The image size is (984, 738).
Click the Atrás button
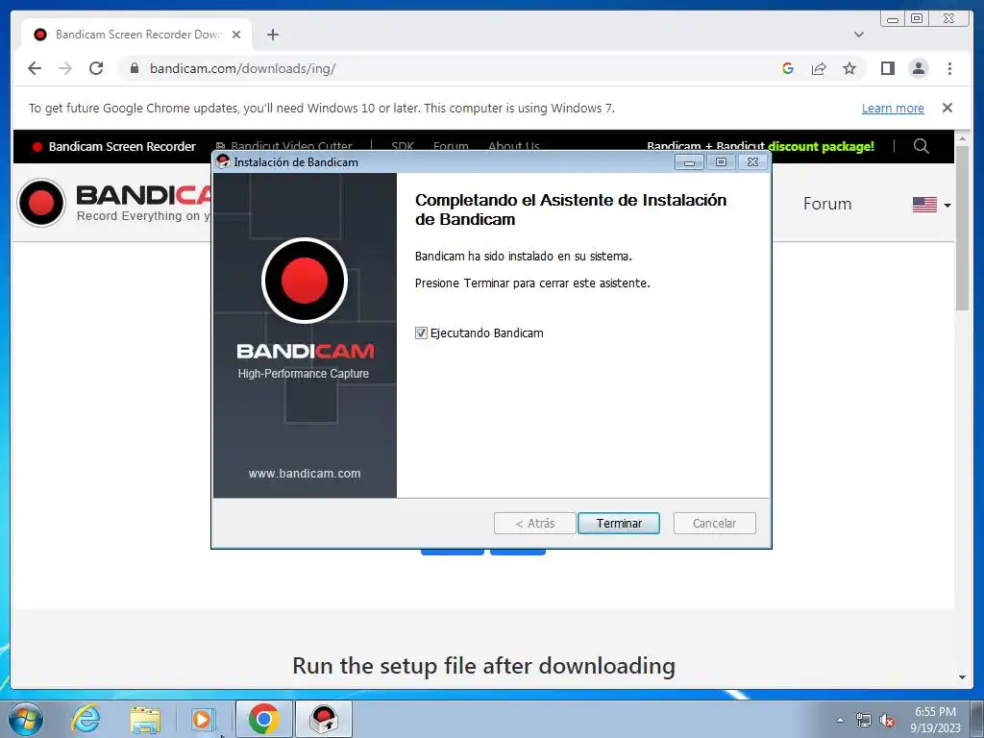coord(534,523)
